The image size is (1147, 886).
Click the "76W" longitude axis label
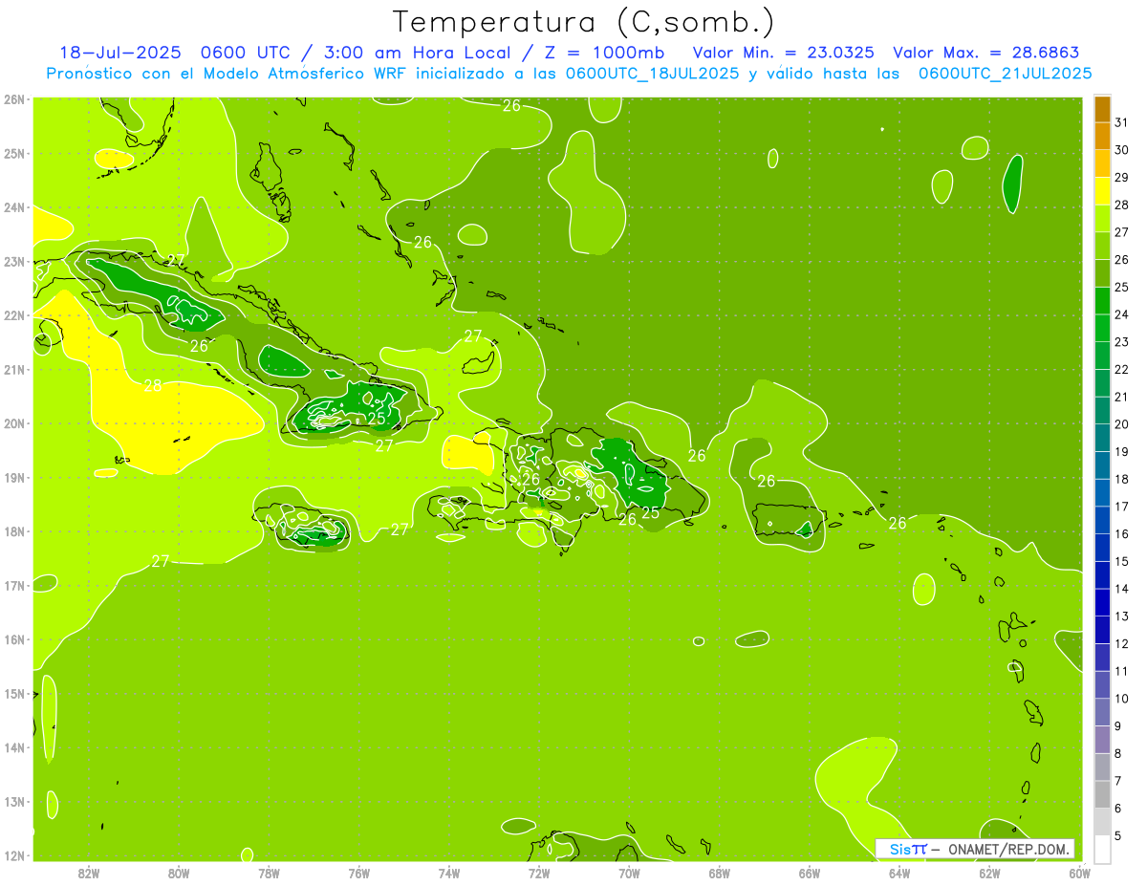359,873
